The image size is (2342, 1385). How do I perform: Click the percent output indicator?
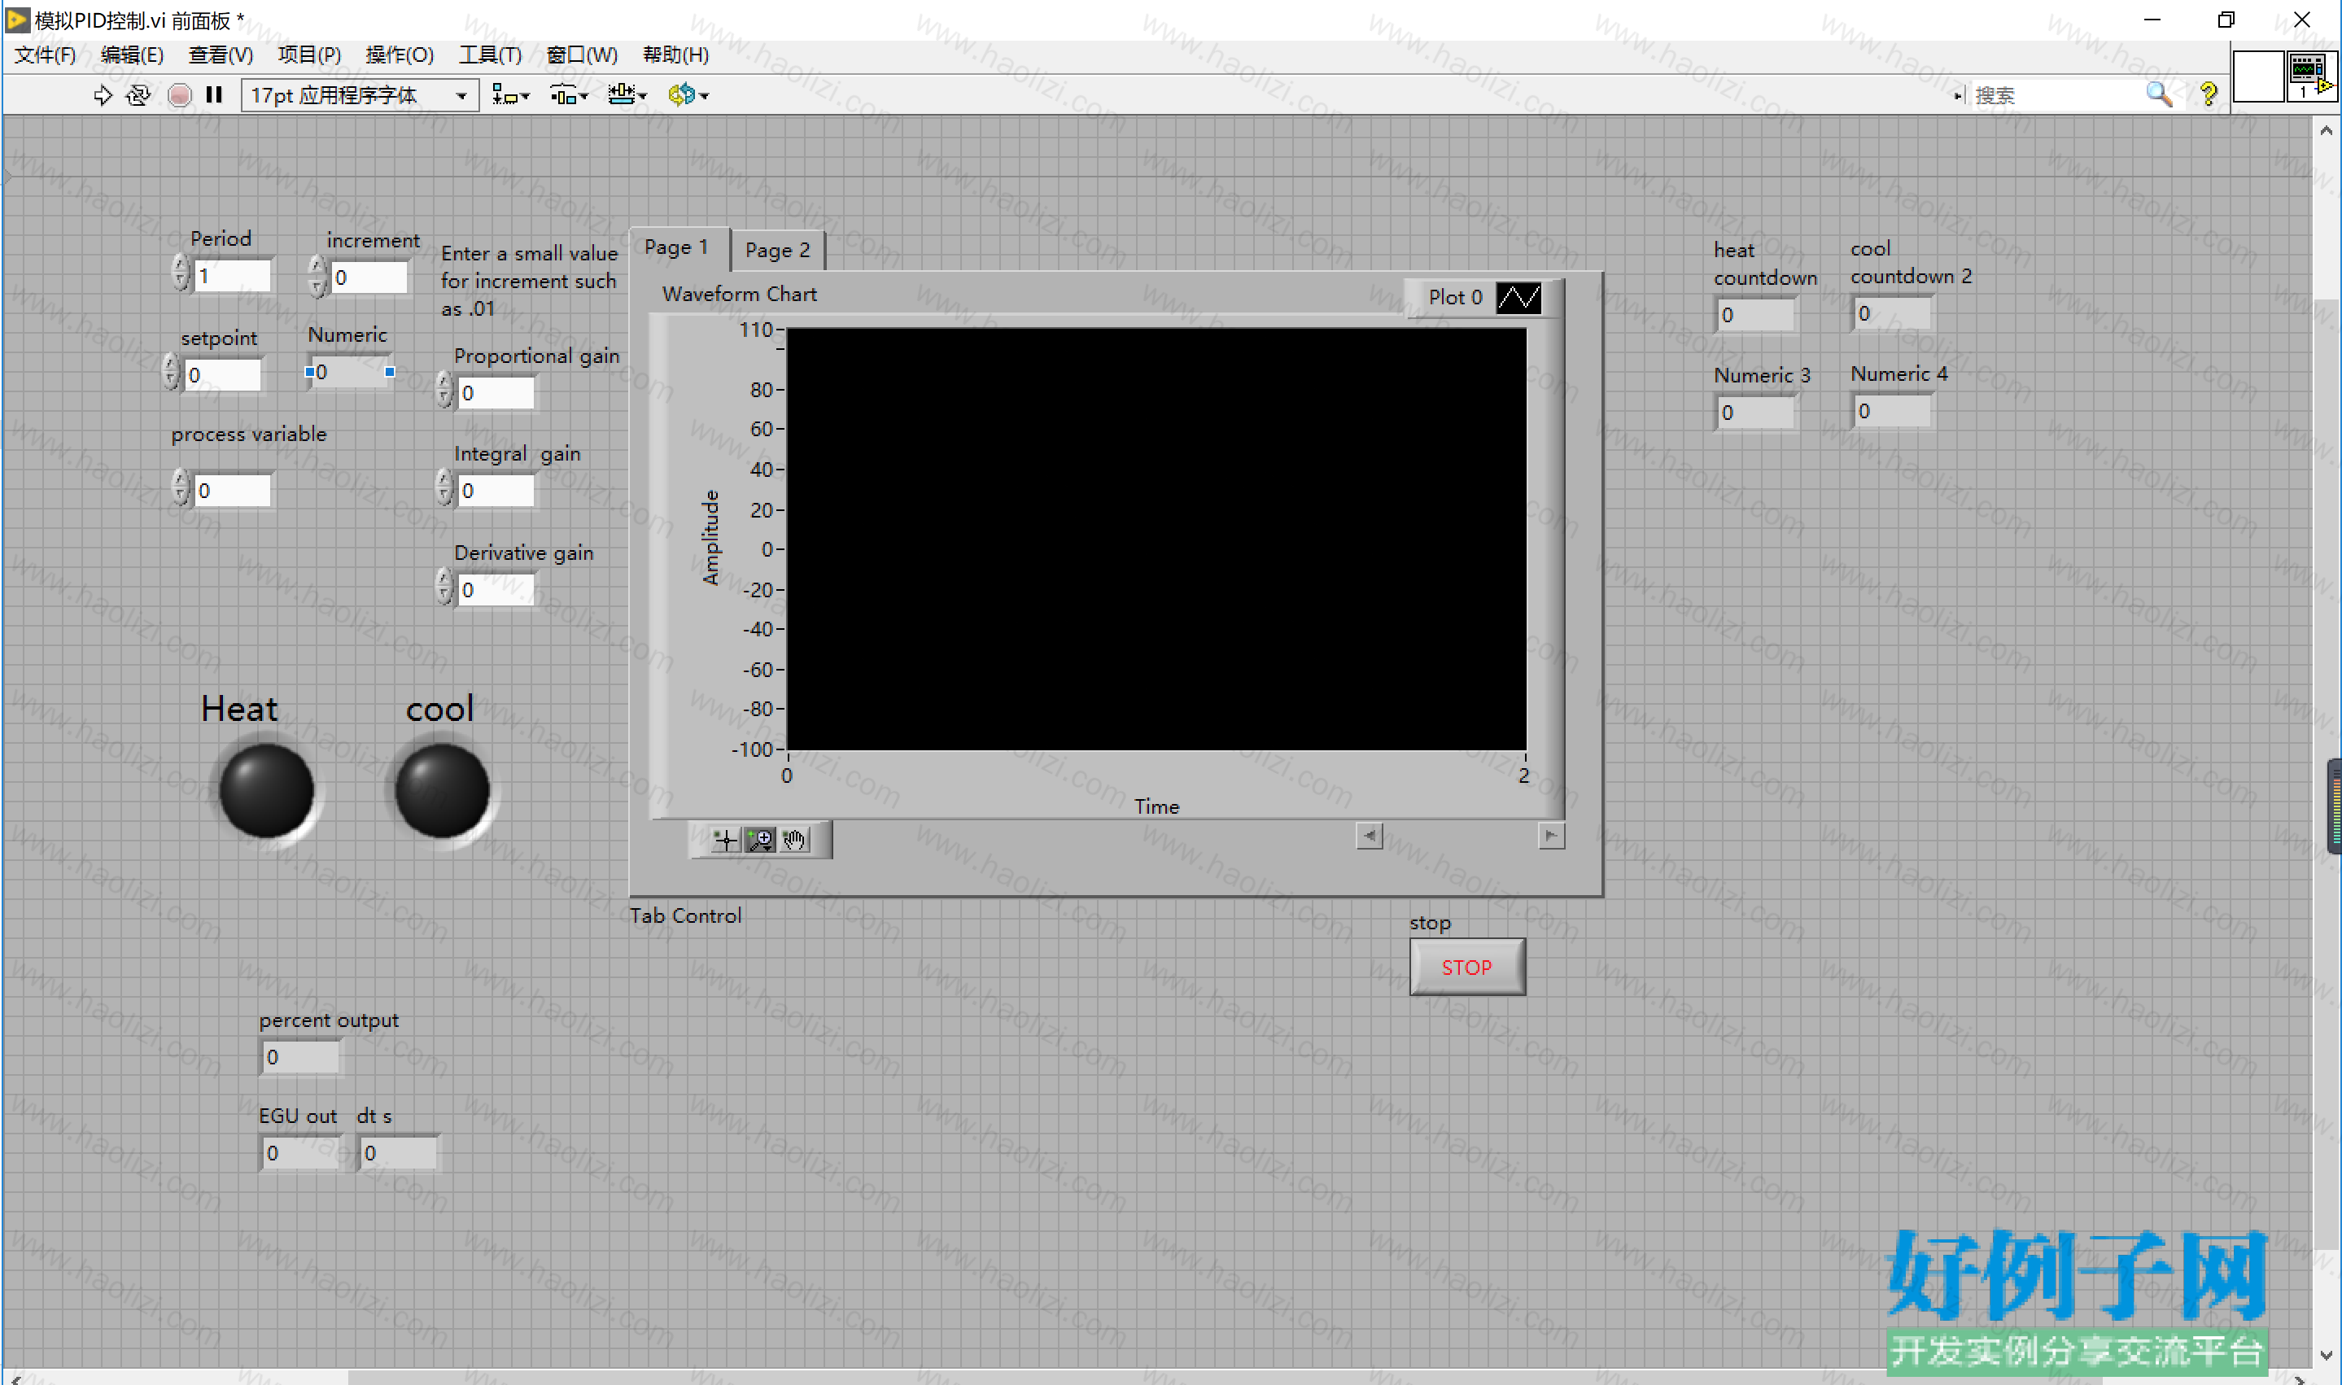point(301,1056)
